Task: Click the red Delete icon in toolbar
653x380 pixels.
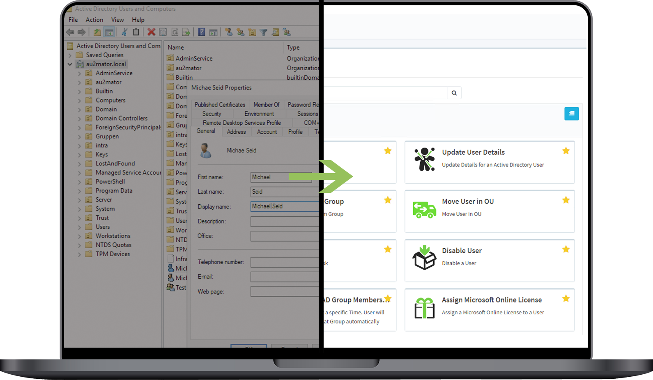Action: click(151, 32)
